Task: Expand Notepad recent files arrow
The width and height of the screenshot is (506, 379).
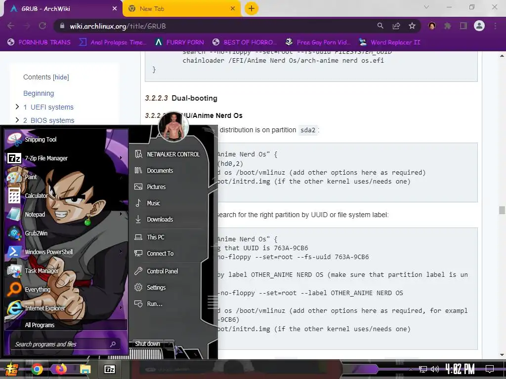Action: [121, 214]
